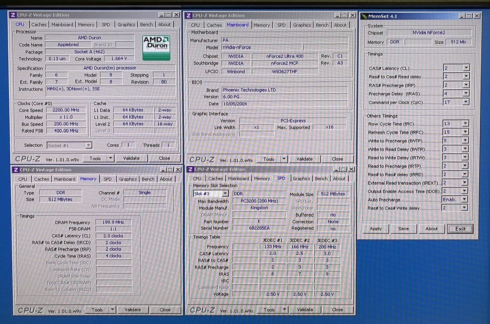
Task: Select the Graphics tab in the Mainboard window
Action: tap(302, 25)
